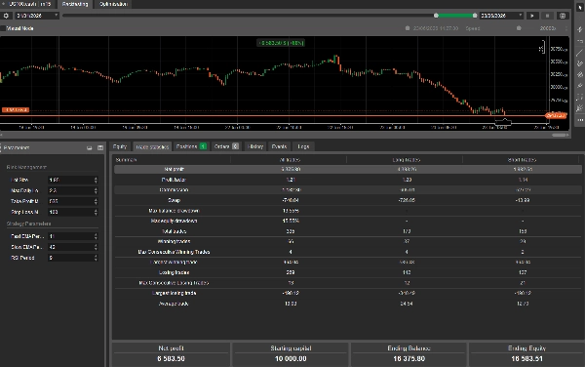This screenshot has width=585, height=367.
Task: Open the Events tab
Action: pos(279,146)
